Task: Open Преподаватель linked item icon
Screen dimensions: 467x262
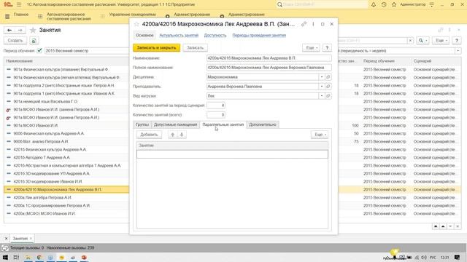Action: 328,87
